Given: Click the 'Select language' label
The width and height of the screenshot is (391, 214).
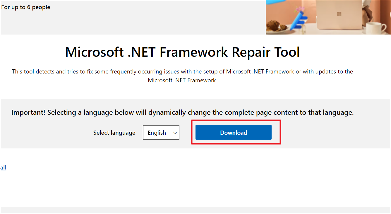Looking at the screenshot, I should pos(114,133).
